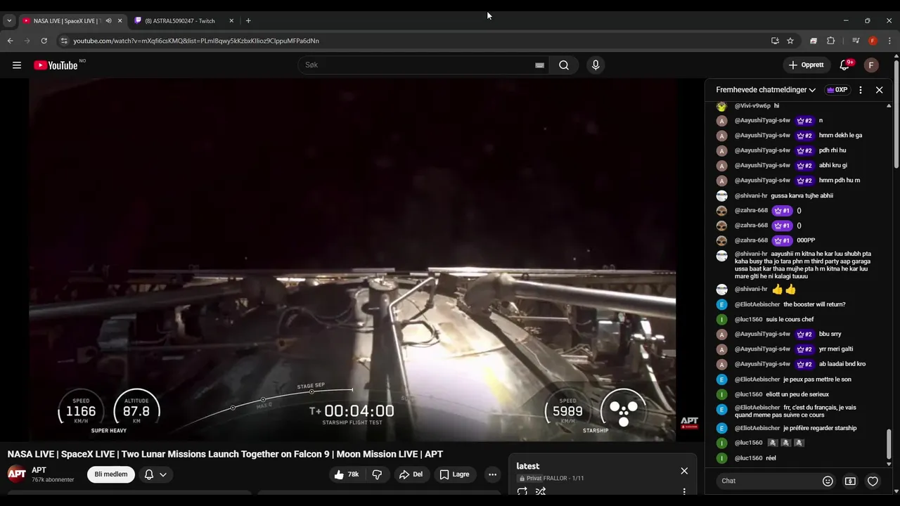The height and width of the screenshot is (506, 900).
Task: Click @EliotAebischer message 'the booster will return?'
Action: [814, 304]
